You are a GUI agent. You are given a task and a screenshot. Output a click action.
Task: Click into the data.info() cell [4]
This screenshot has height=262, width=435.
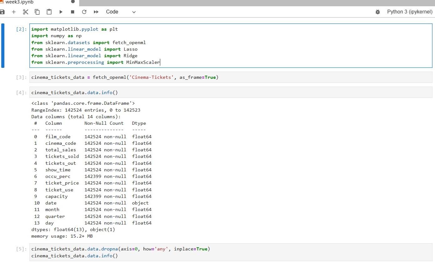[231, 93]
